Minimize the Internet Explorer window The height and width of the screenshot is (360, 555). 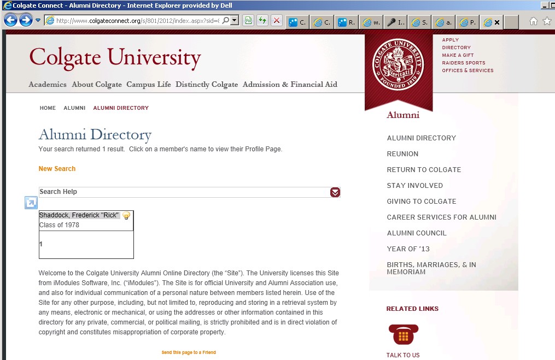tap(544, 5)
